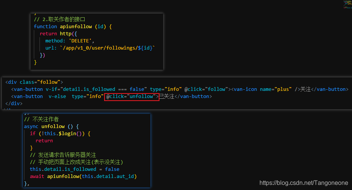The height and width of the screenshot is (190, 352).
Task: Click the standalone "return" inside the if block
Action: (44, 141)
